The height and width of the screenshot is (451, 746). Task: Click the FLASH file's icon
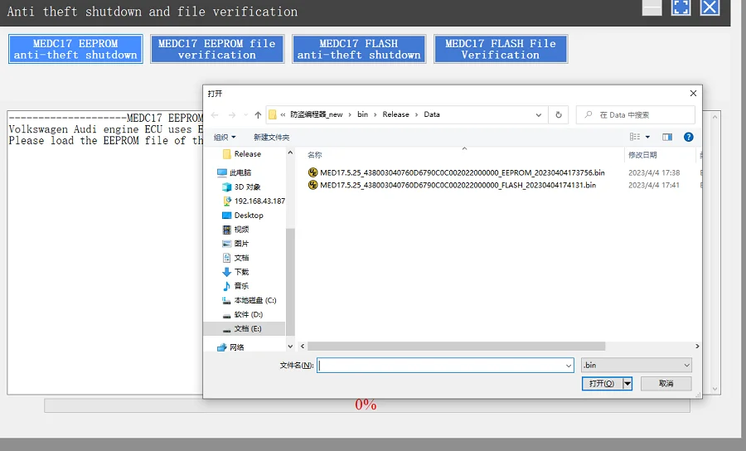[x=312, y=185]
